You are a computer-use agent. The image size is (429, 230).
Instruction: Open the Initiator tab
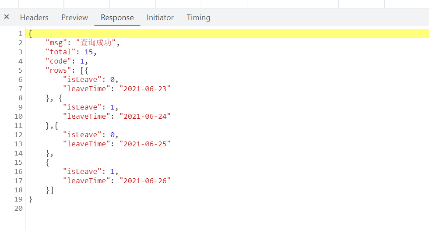pyautogui.click(x=160, y=18)
